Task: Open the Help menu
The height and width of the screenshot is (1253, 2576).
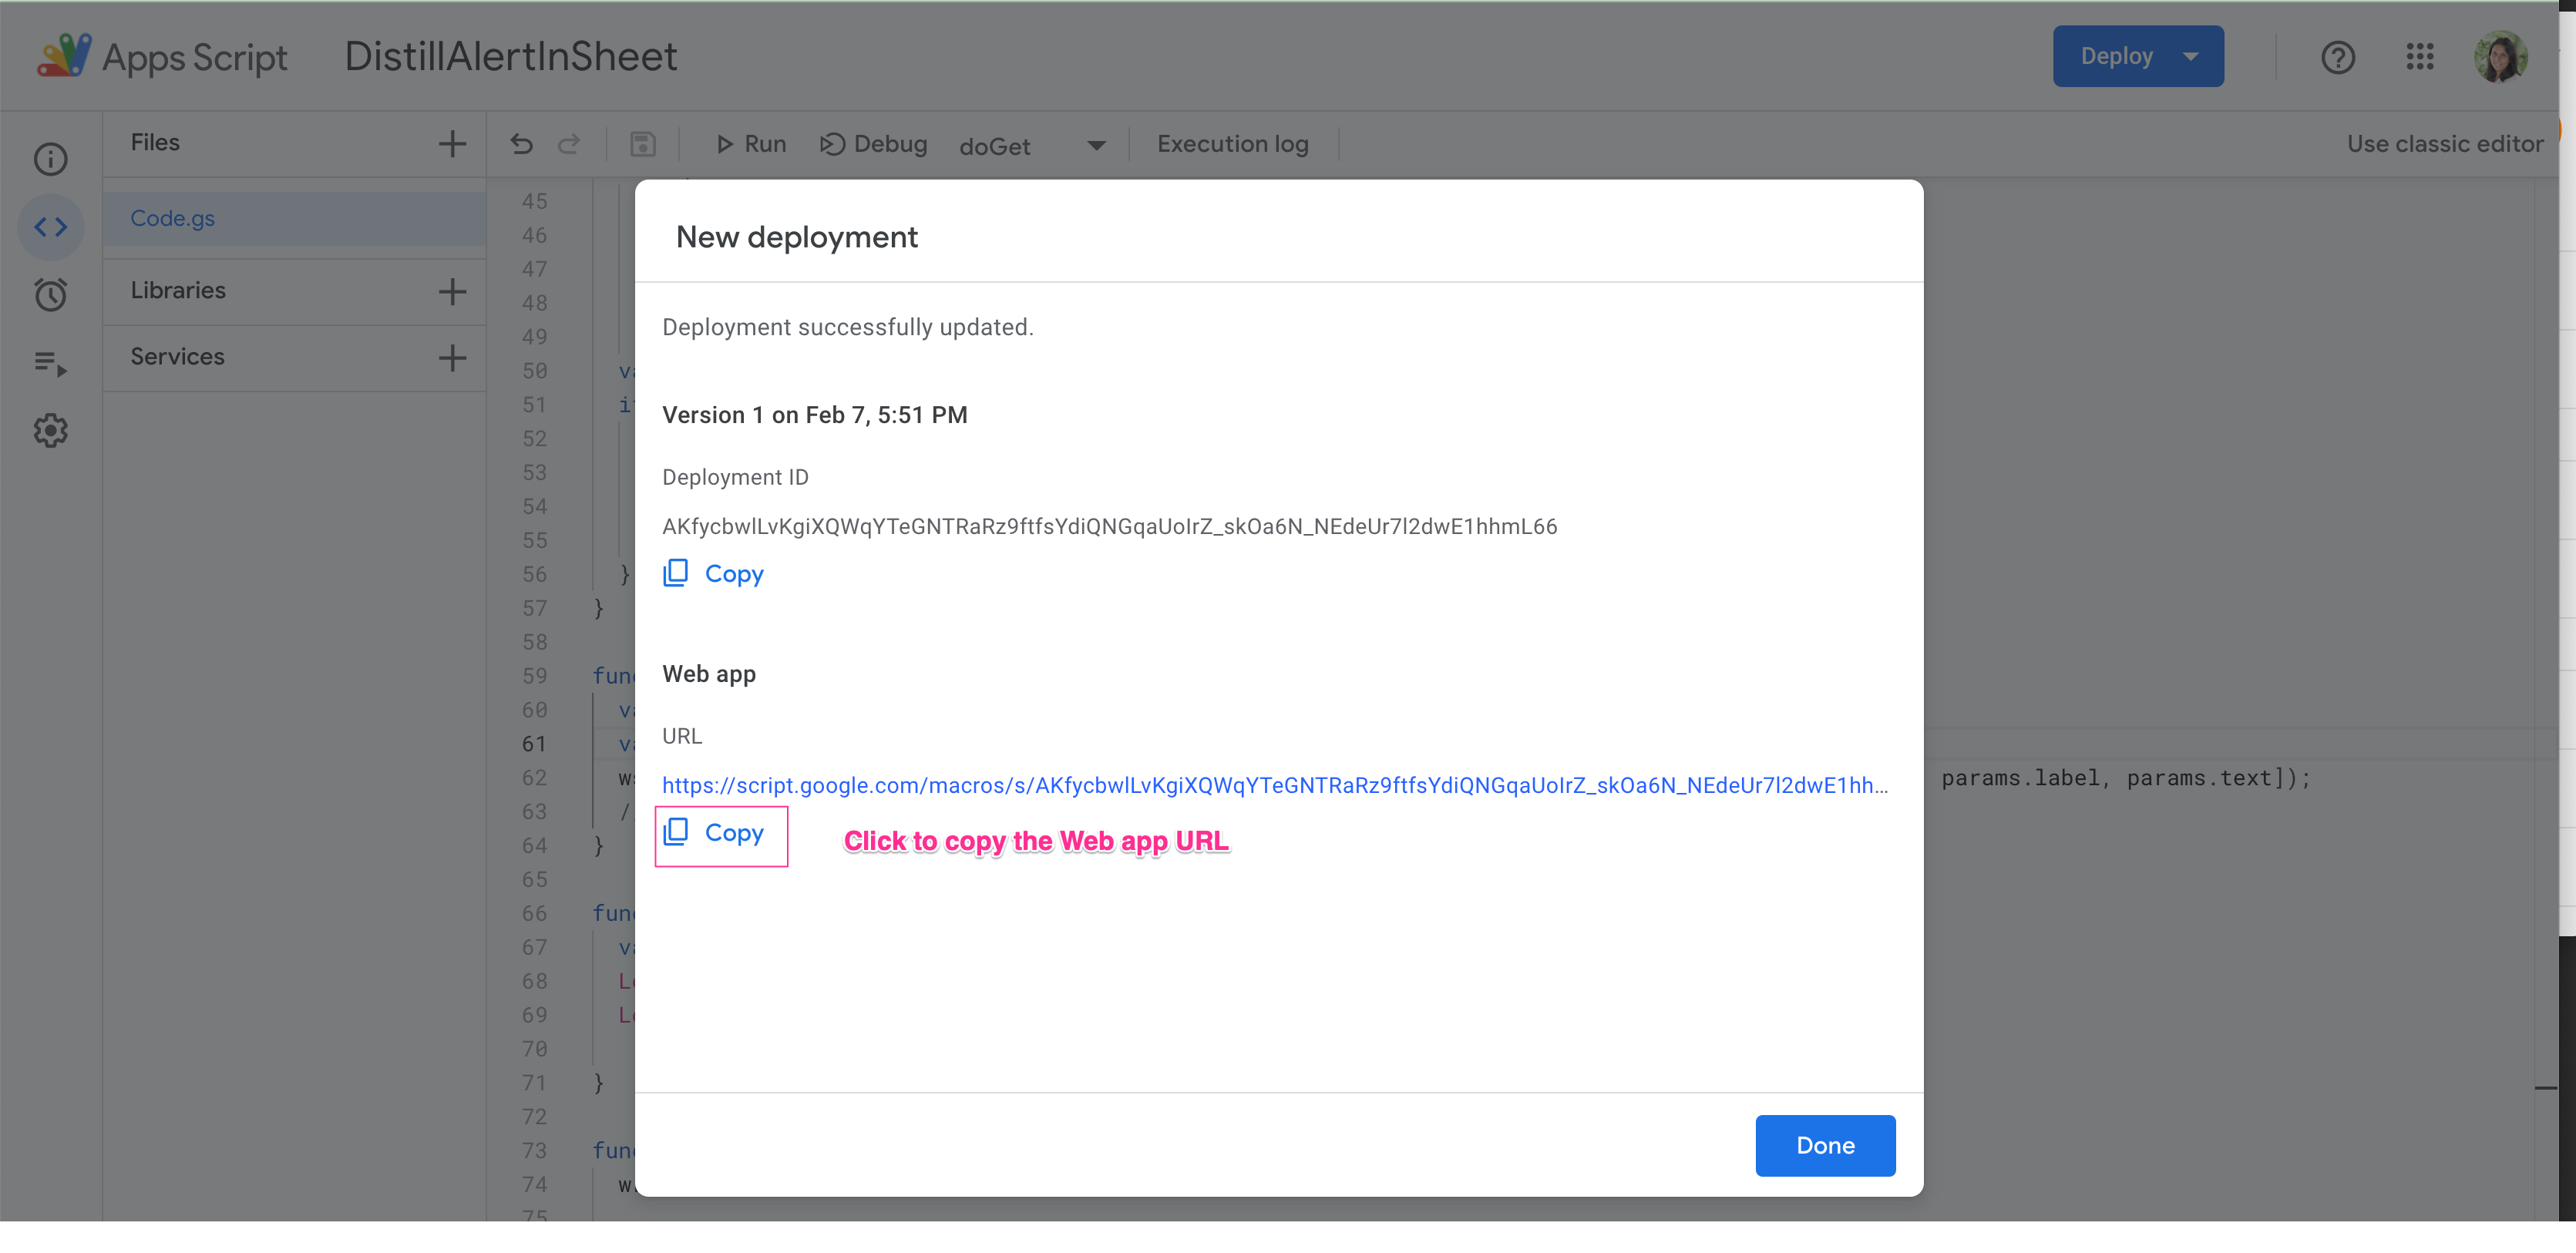Action: tap(2339, 57)
